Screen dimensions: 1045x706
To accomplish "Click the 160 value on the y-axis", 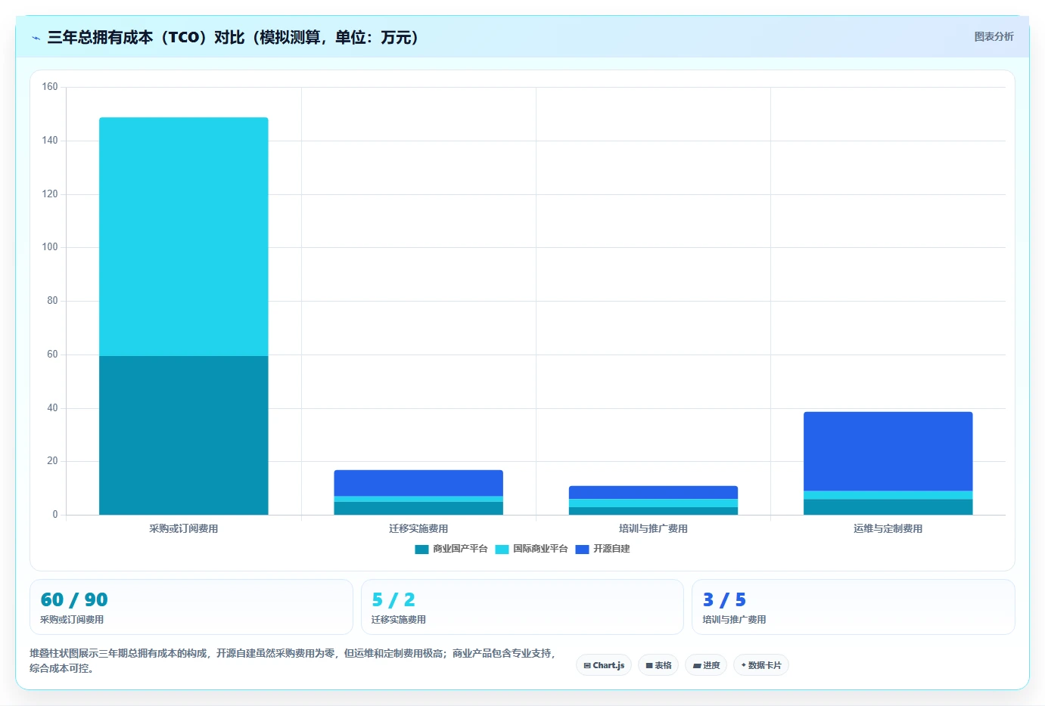I will [50, 87].
